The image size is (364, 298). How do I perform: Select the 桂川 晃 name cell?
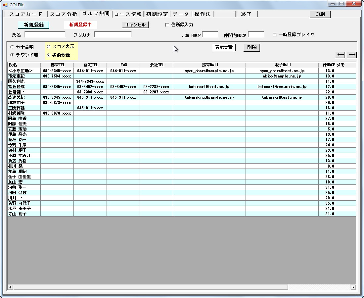pos(24,166)
